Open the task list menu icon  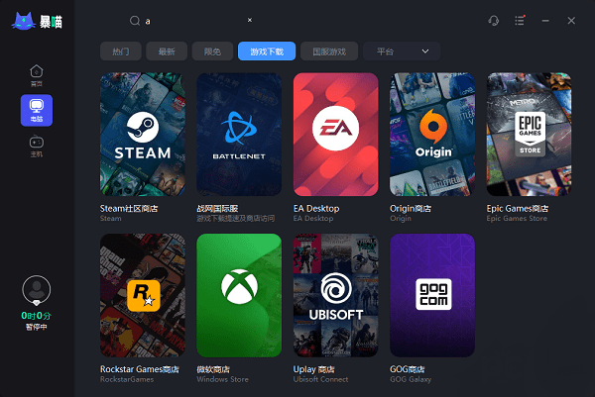(520, 21)
